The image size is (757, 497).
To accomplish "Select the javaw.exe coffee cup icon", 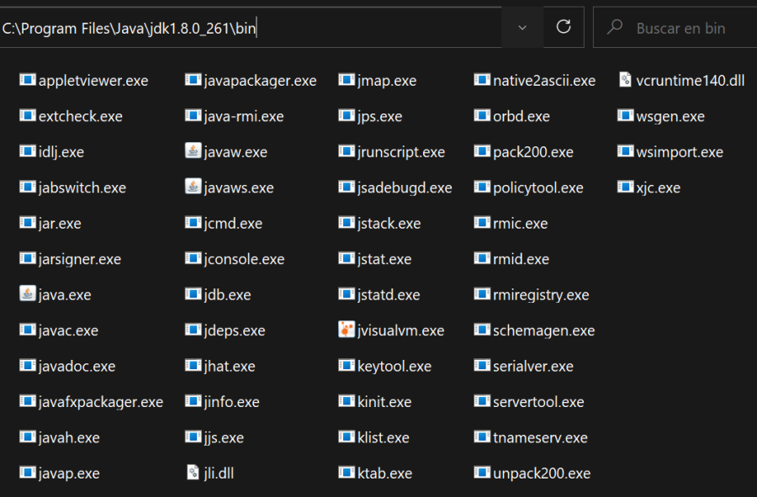I will tap(193, 151).
